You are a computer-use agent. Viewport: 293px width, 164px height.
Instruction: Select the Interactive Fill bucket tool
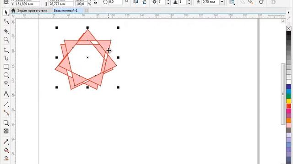(x=6, y=150)
